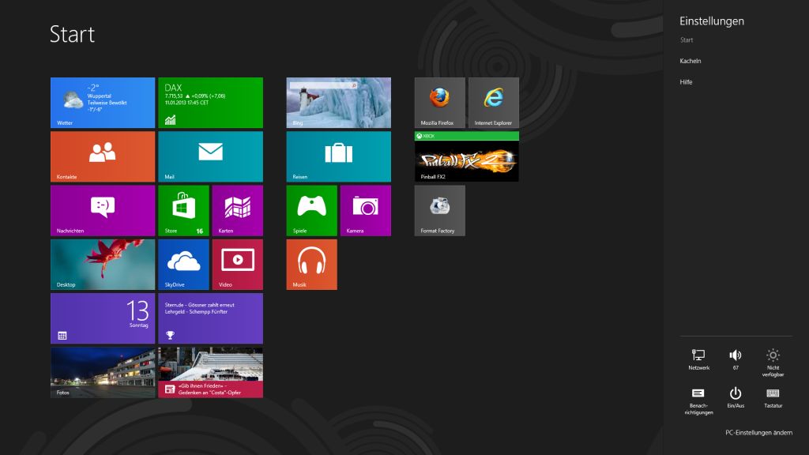
Task: Launch Format Factory tile
Action: (439, 210)
